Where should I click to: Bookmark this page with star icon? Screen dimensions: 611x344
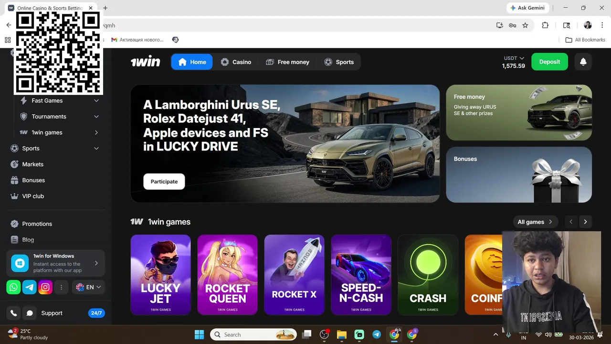pos(525,25)
